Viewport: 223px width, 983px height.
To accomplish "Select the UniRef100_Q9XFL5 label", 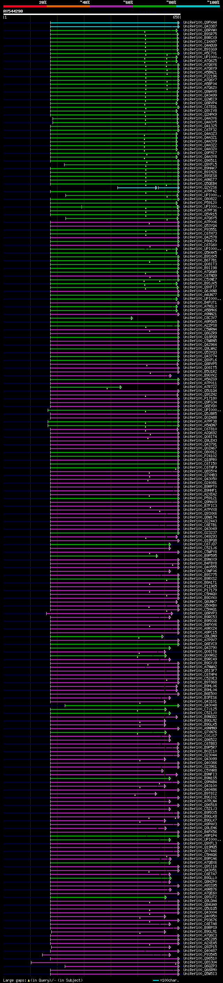I will (200, 165).
